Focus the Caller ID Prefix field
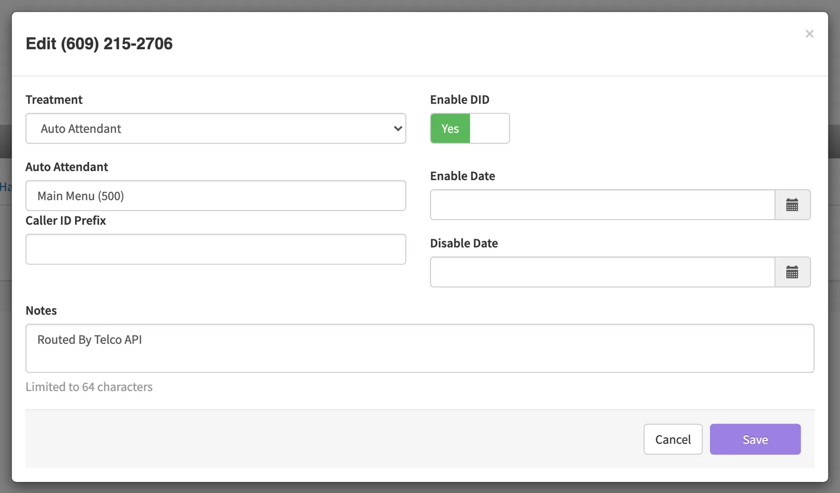 [x=216, y=249]
